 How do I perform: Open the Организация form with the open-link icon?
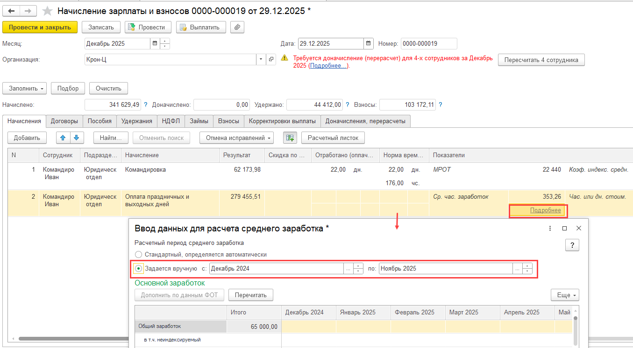point(271,60)
